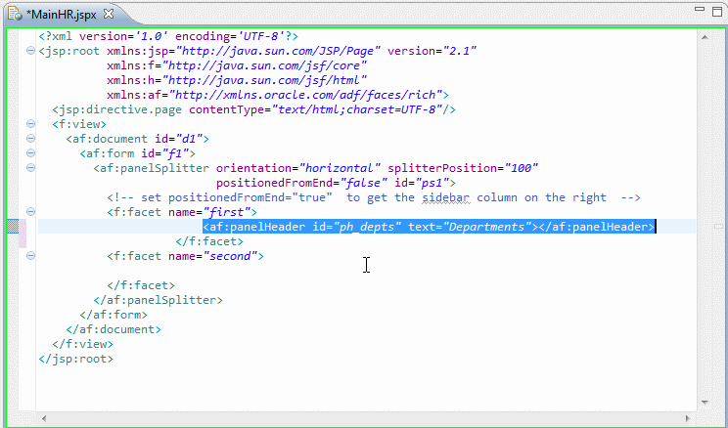Click the contentType "text/html;charset=UTF-8" value

pyautogui.click(x=356, y=109)
